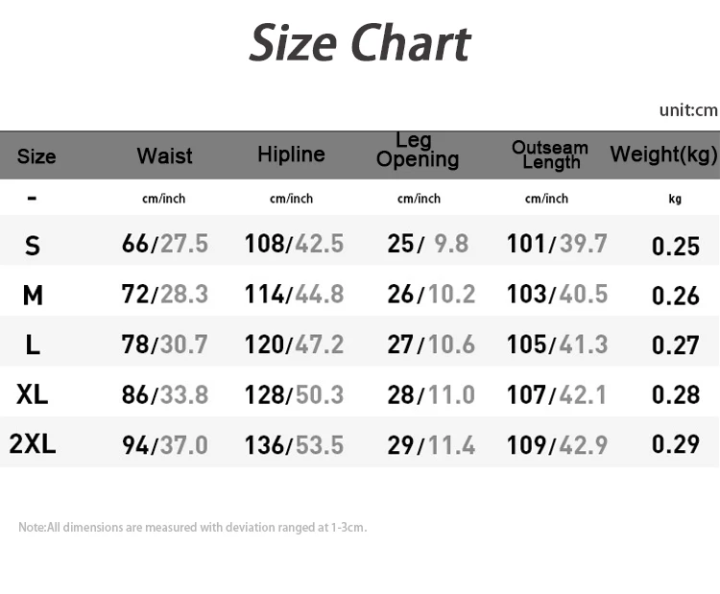Select the Weight(kg) column header
The width and height of the screenshot is (720, 594).
click(x=663, y=154)
